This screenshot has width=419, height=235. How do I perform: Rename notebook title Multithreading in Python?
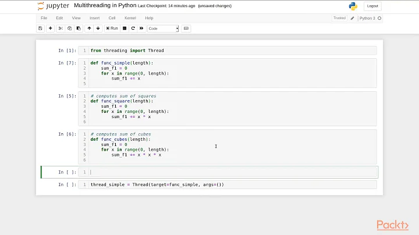[105, 5]
